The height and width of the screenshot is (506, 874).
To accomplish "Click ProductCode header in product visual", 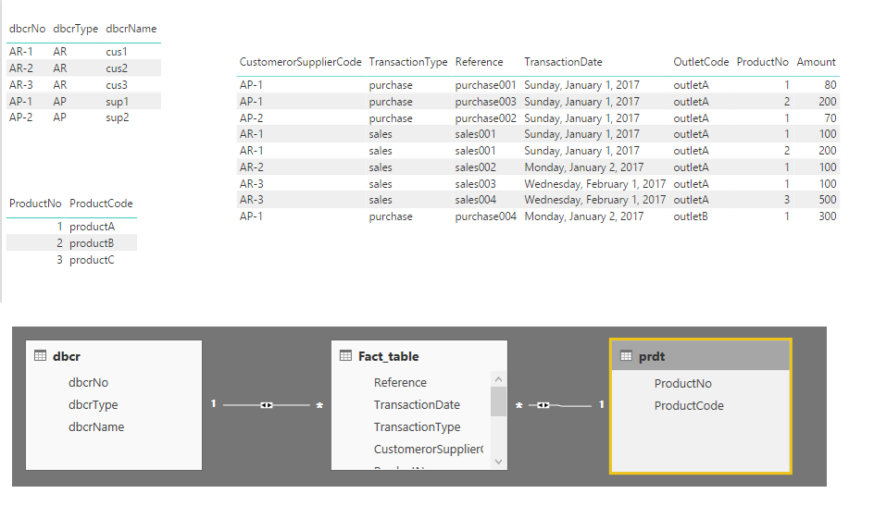I will click(x=101, y=204).
